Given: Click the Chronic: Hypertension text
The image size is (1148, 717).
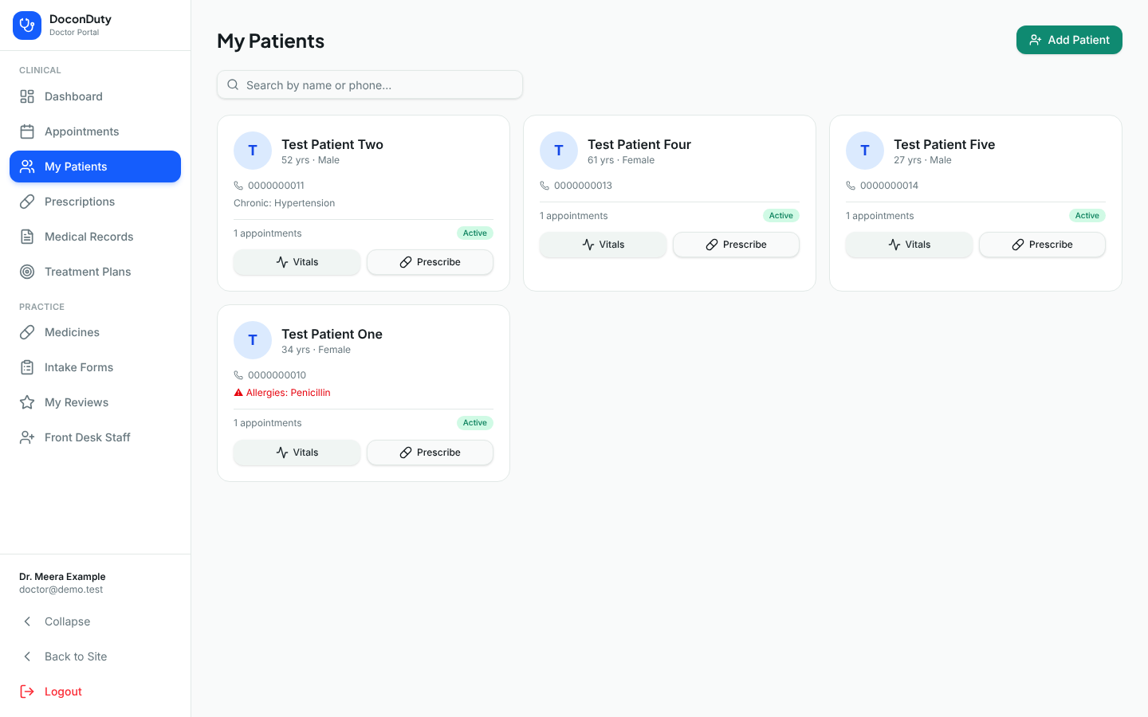Looking at the screenshot, I should [x=284, y=203].
